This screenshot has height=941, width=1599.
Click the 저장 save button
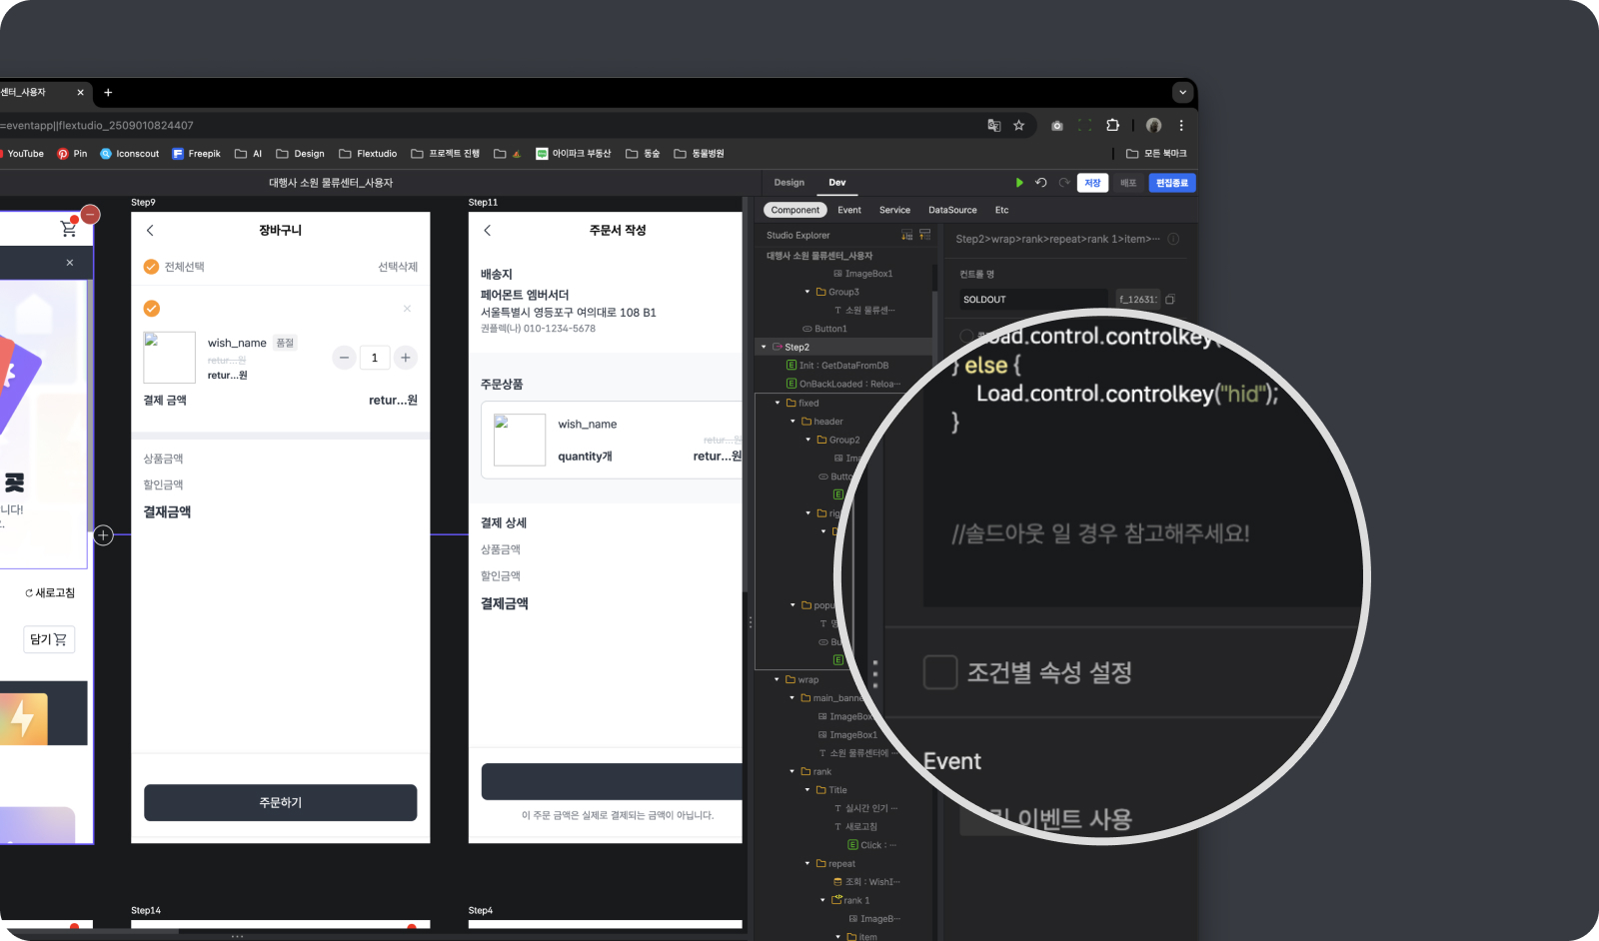(1092, 183)
